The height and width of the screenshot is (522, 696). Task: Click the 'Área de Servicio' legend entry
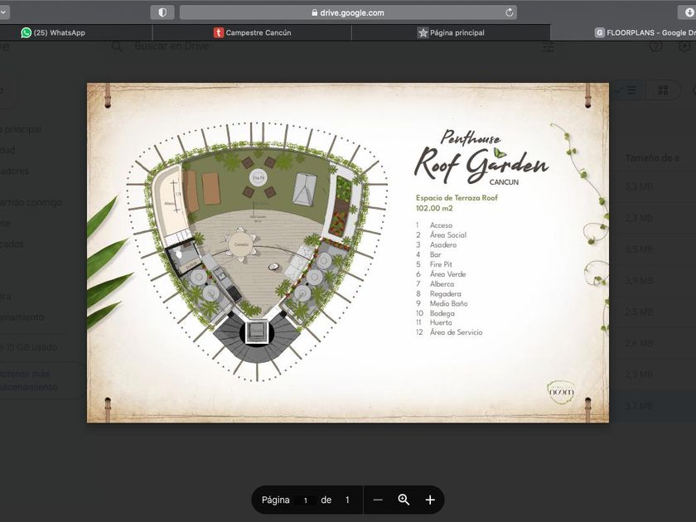click(456, 332)
